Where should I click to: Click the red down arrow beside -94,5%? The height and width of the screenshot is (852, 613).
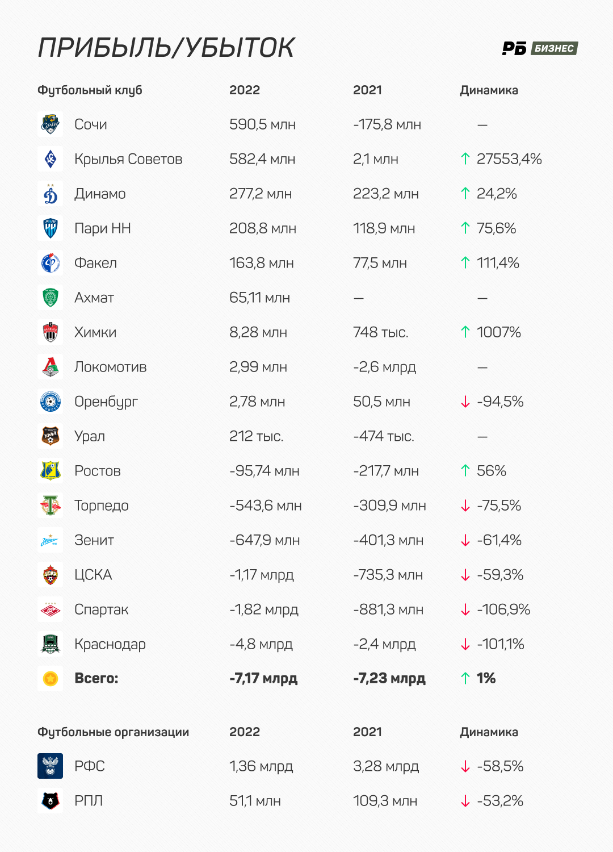[465, 402]
